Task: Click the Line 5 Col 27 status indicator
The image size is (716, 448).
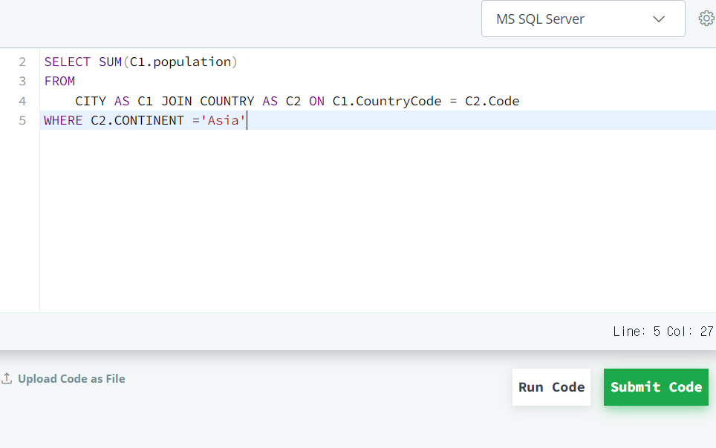Action: [x=663, y=332]
